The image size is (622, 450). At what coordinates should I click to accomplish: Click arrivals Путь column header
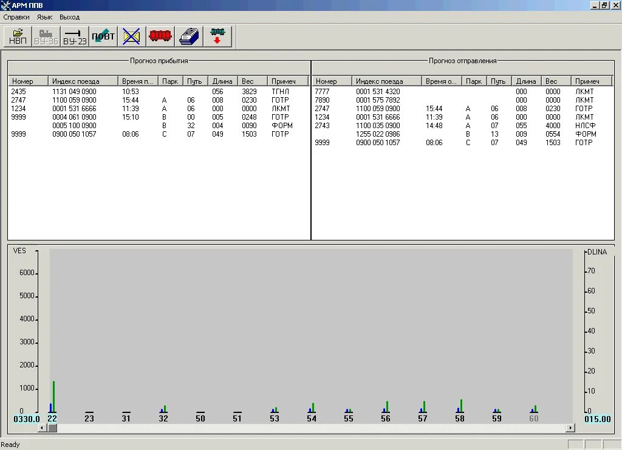[195, 81]
